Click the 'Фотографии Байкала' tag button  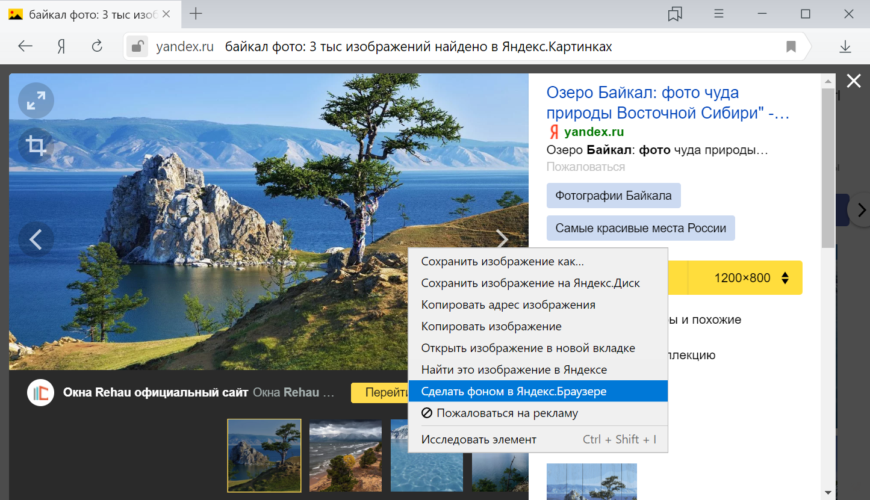pos(613,196)
